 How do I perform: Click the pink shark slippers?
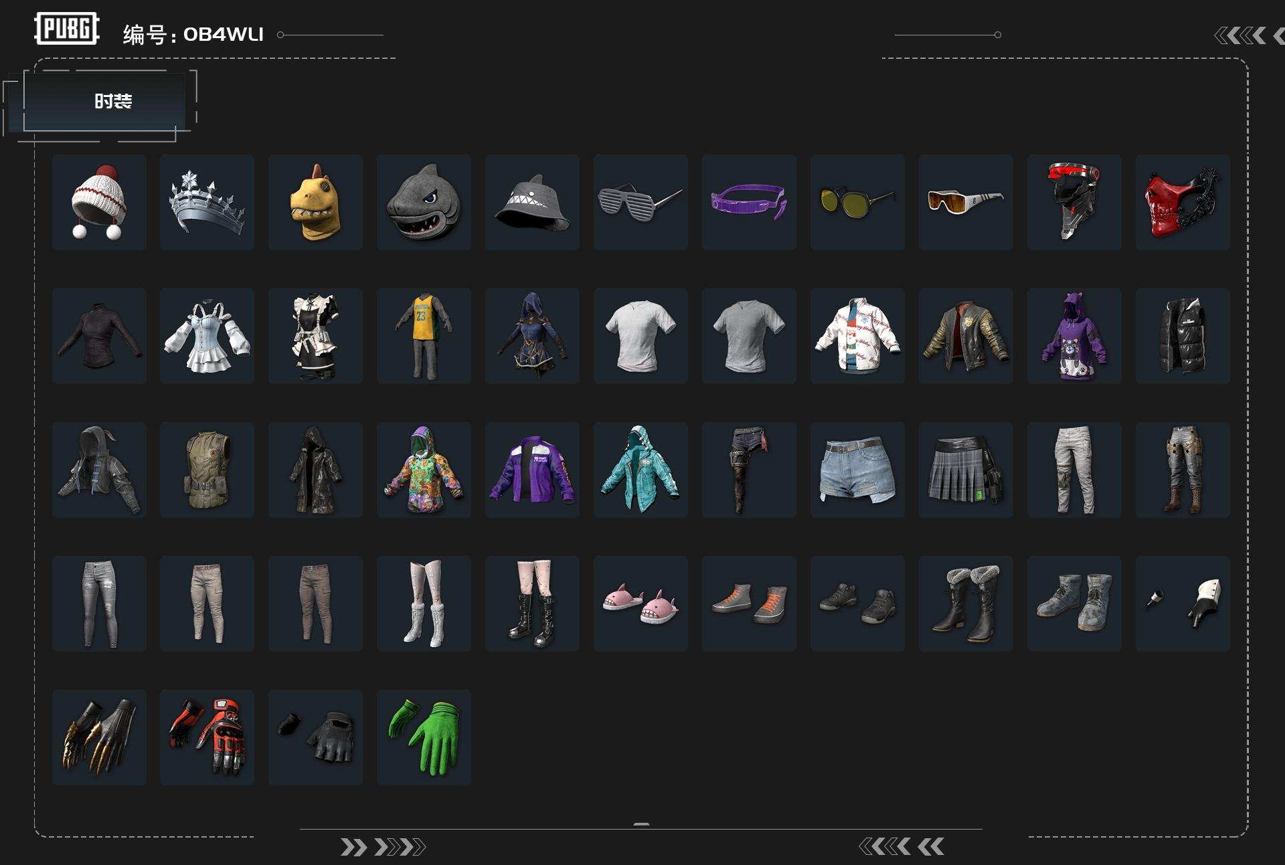[640, 603]
